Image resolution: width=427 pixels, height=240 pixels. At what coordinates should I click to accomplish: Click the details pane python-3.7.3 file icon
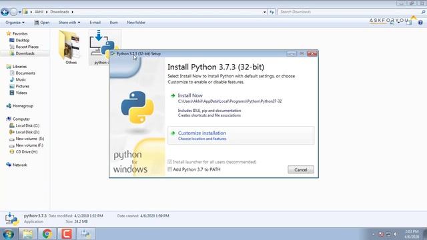click(12, 219)
